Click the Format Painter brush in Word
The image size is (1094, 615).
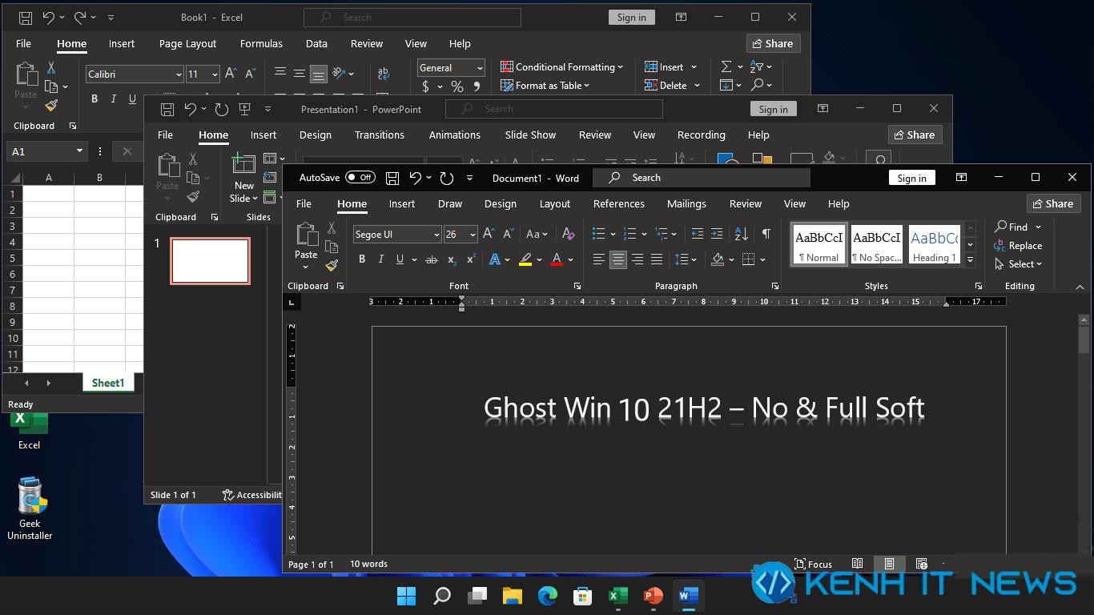click(332, 266)
